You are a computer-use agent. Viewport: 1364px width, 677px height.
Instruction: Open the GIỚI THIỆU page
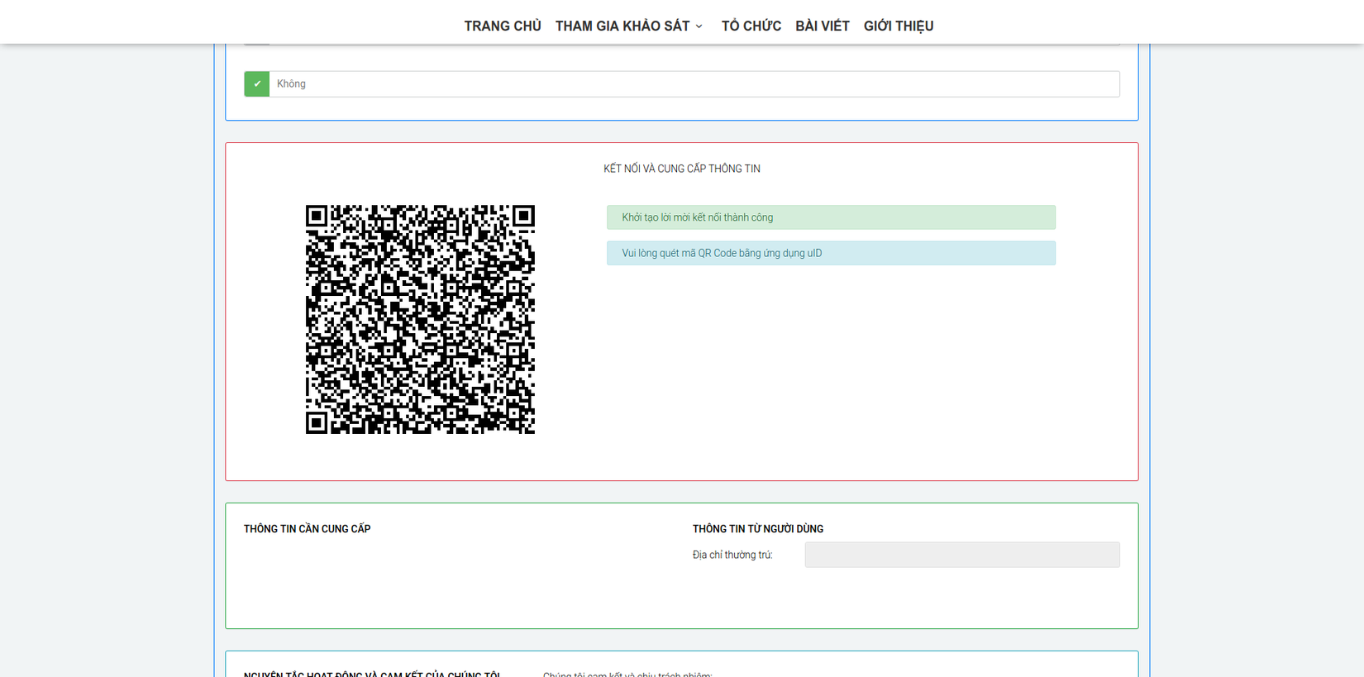(x=899, y=26)
